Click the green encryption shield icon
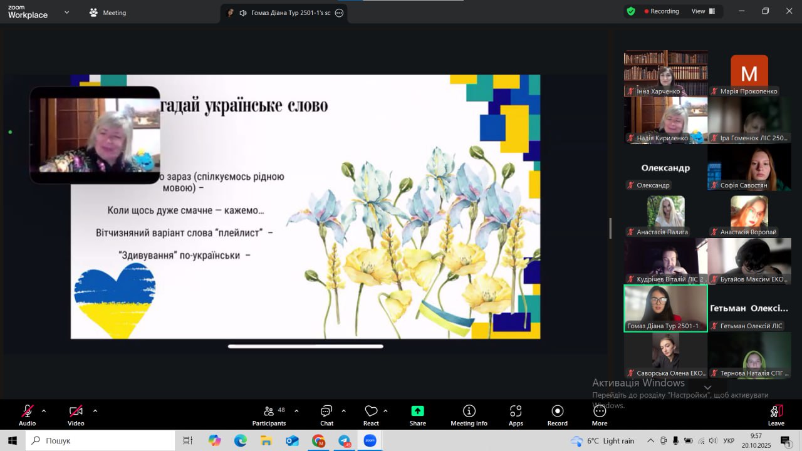The width and height of the screenshot is (802, 451). 631,11
